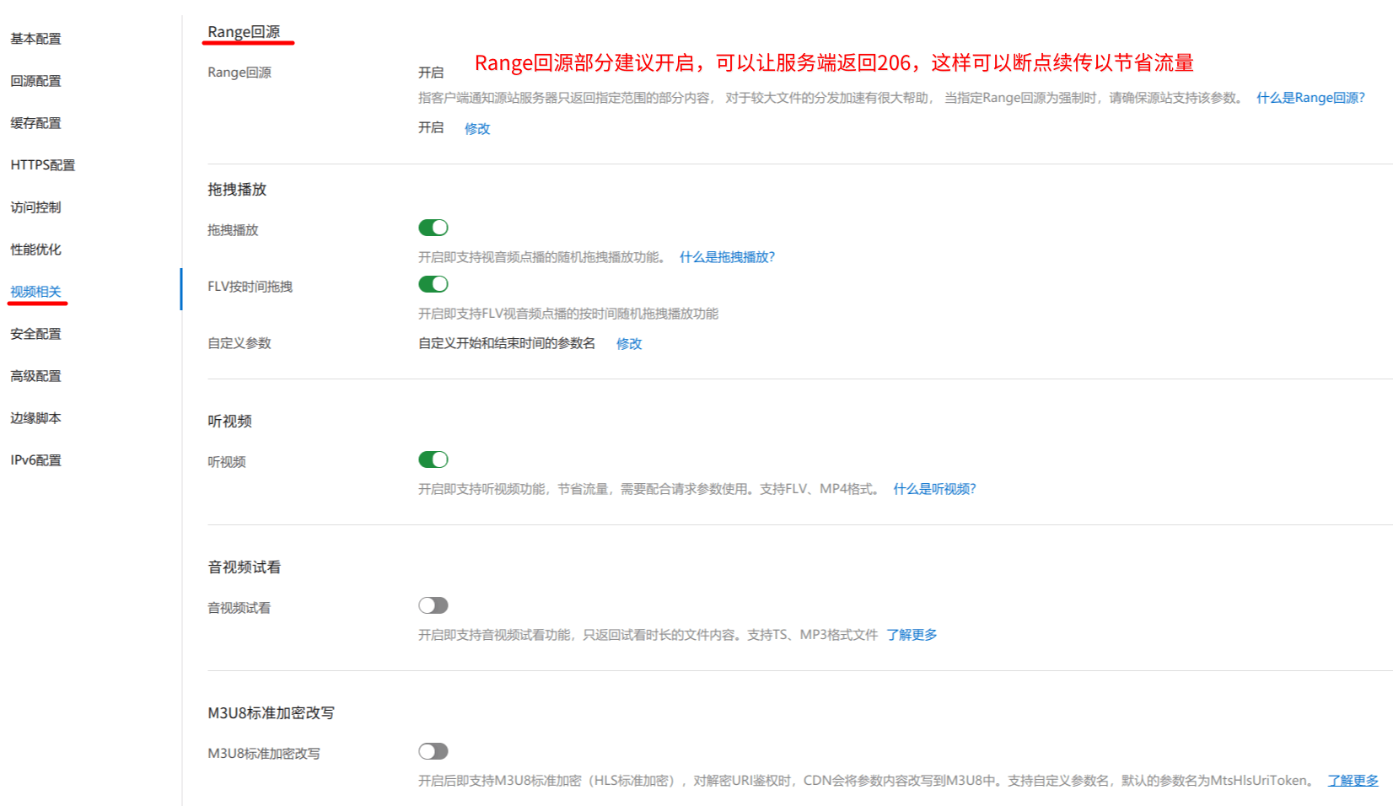Click the 听视频 section heading

tap(229, 422)
